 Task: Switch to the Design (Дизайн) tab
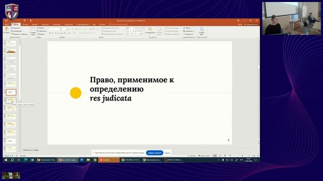pyautogui.click(x=35, y=24)
